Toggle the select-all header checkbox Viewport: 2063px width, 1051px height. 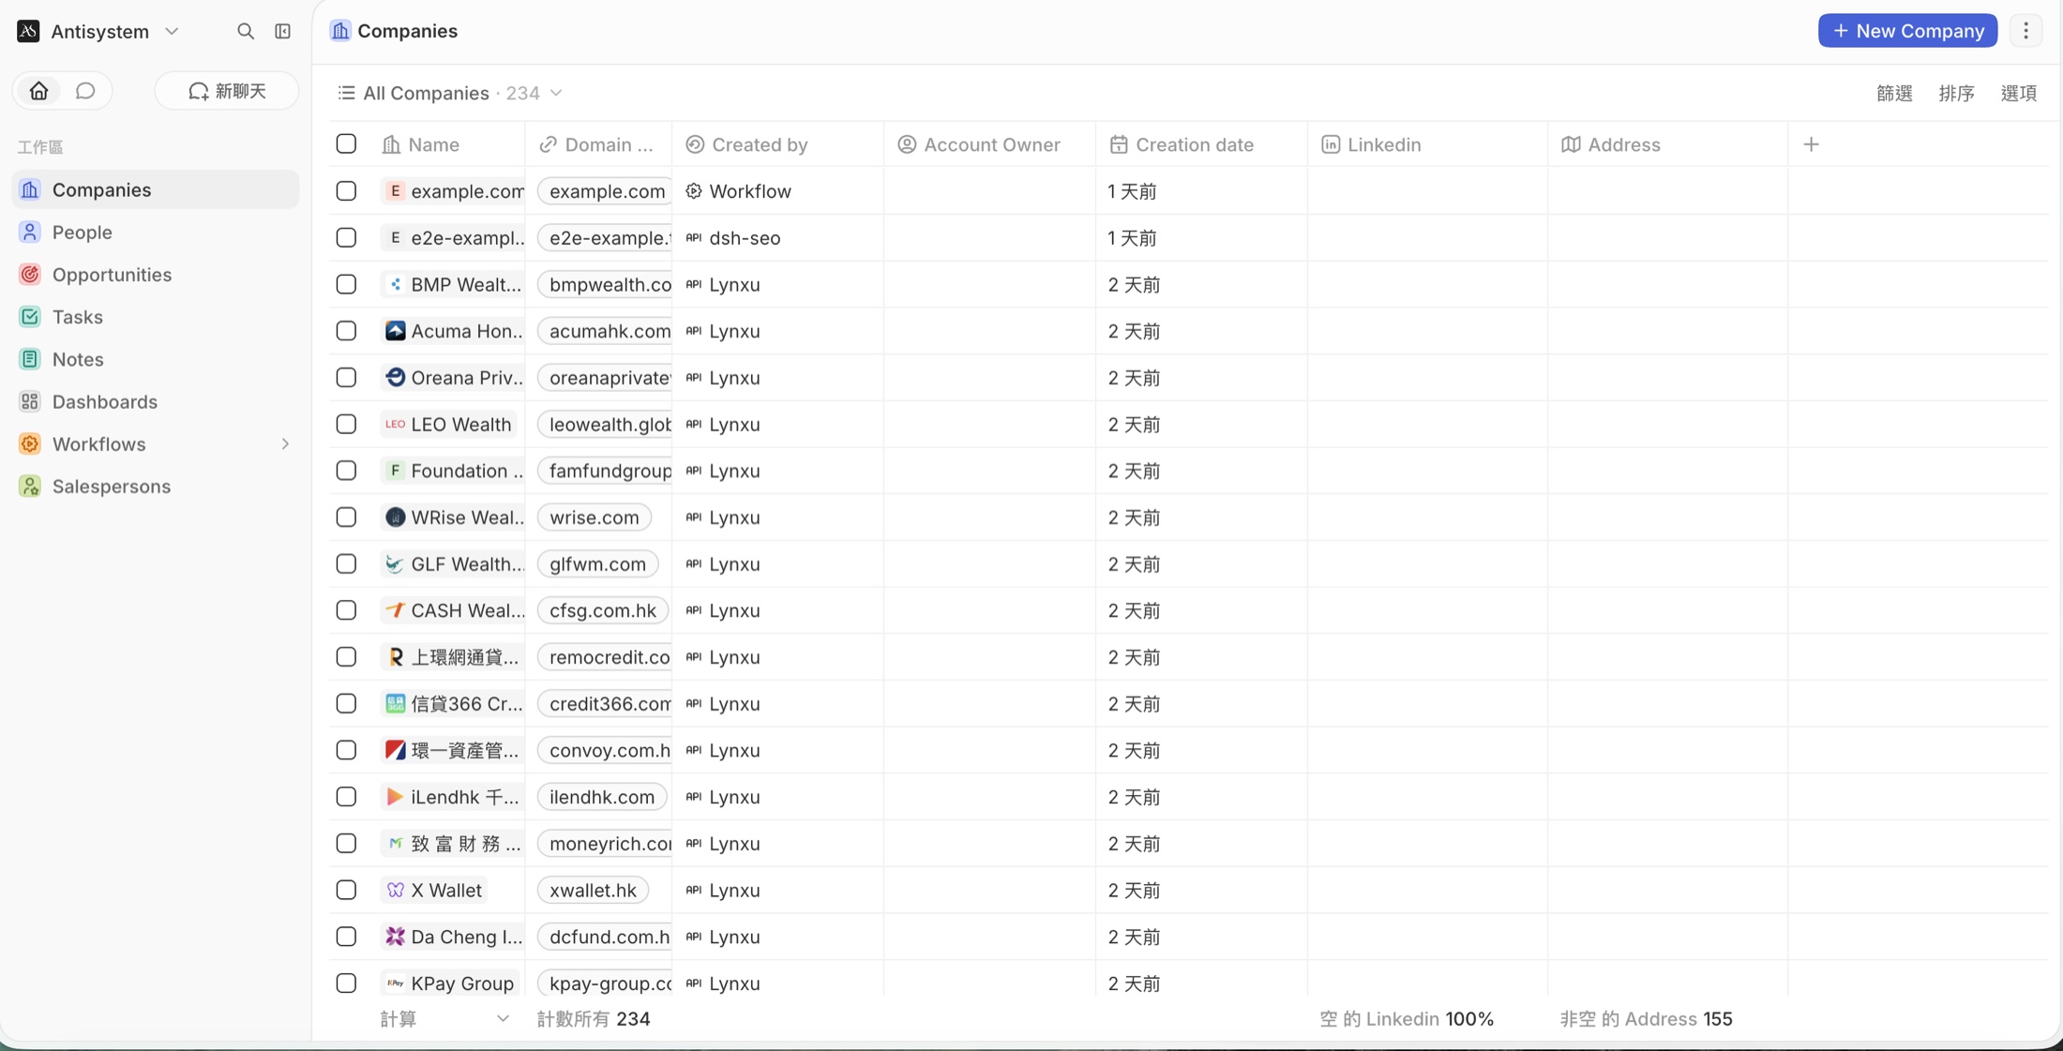(346, 143)
